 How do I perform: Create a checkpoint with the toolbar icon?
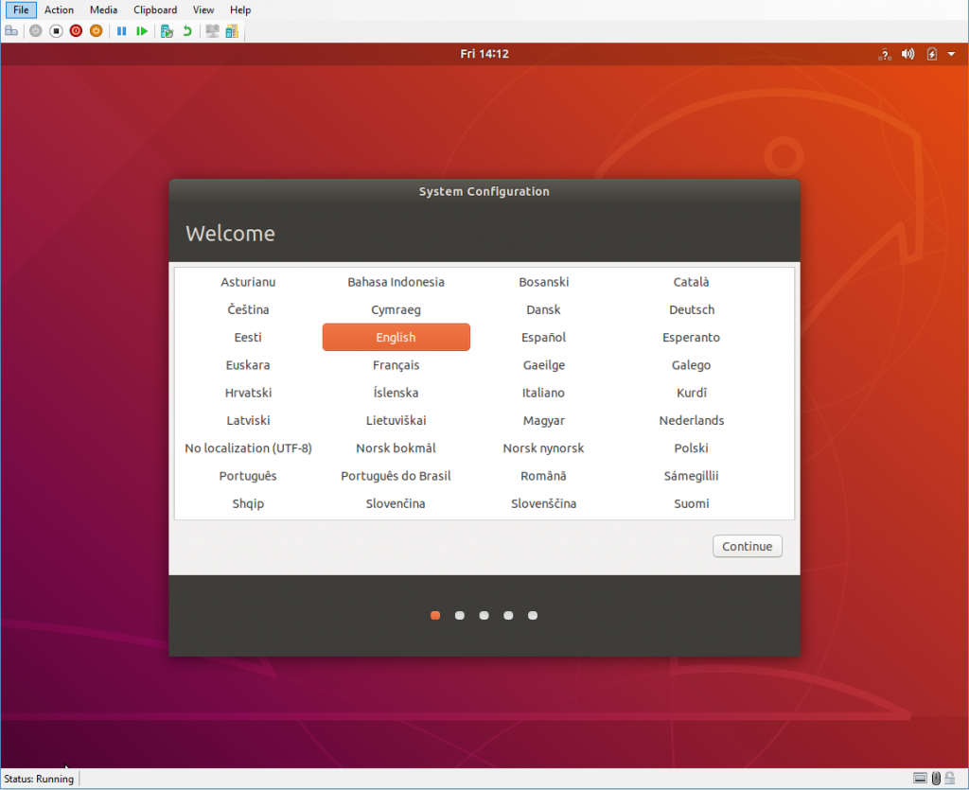tap(167, 31)
